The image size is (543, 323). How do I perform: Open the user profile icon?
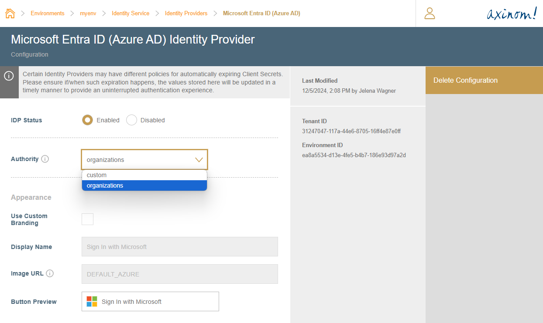pyautogui.click(x=430, y=13)
